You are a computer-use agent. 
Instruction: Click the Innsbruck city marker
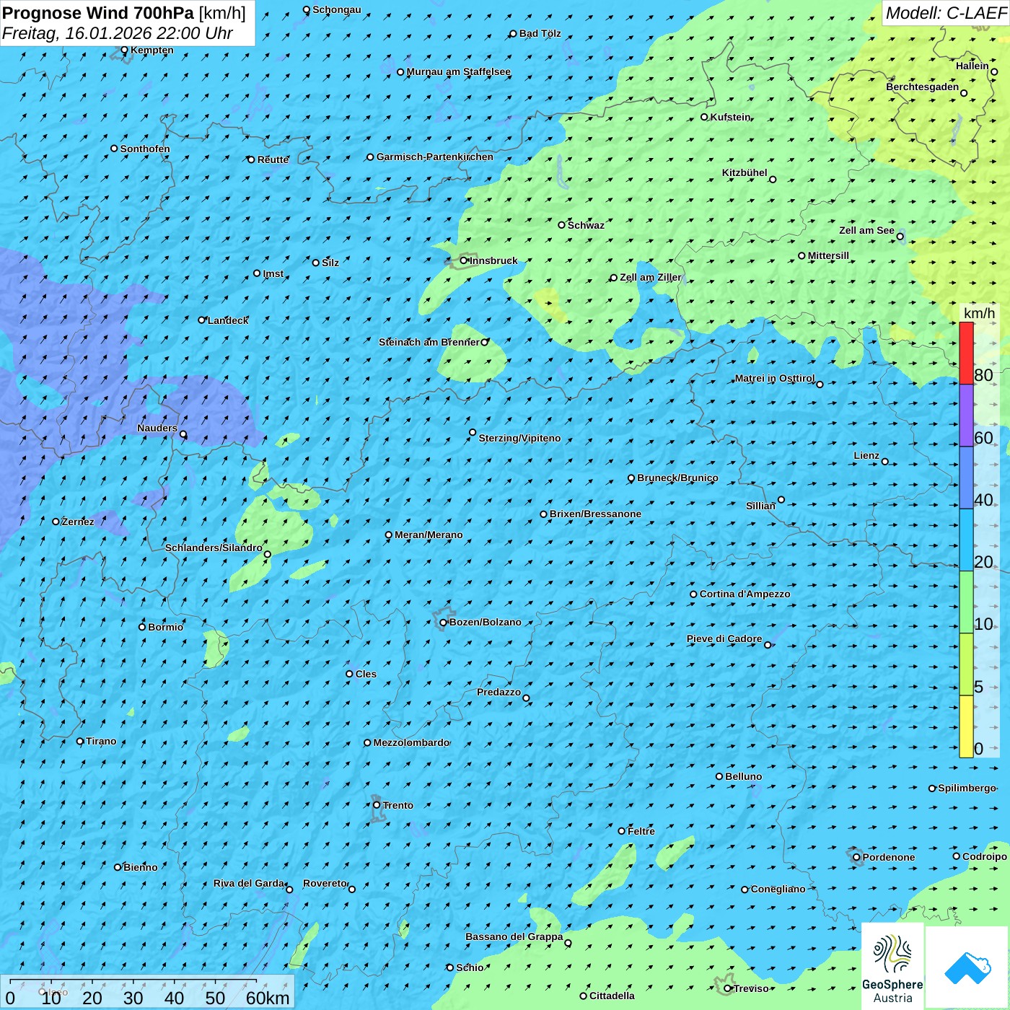[x=464, y=260]
